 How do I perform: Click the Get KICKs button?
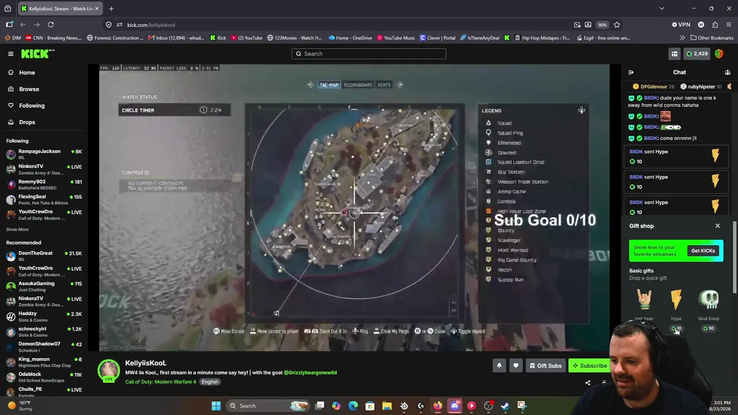click(703, 251)
